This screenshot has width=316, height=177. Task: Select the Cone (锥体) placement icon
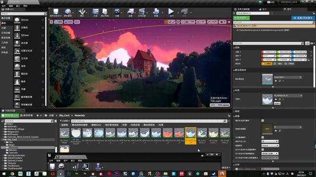tap(17, 82)
